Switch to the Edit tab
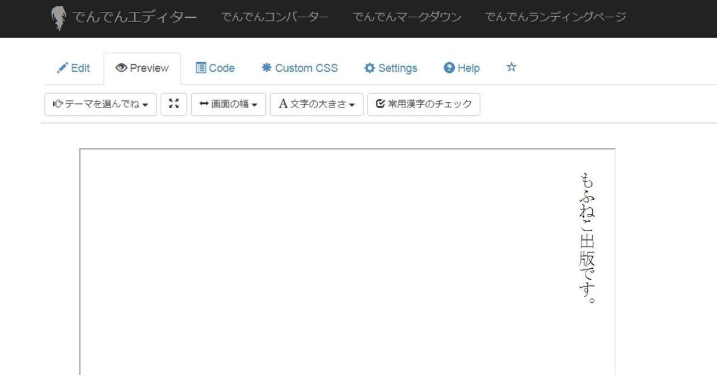The image size is (717, 375). coord(73,67)
